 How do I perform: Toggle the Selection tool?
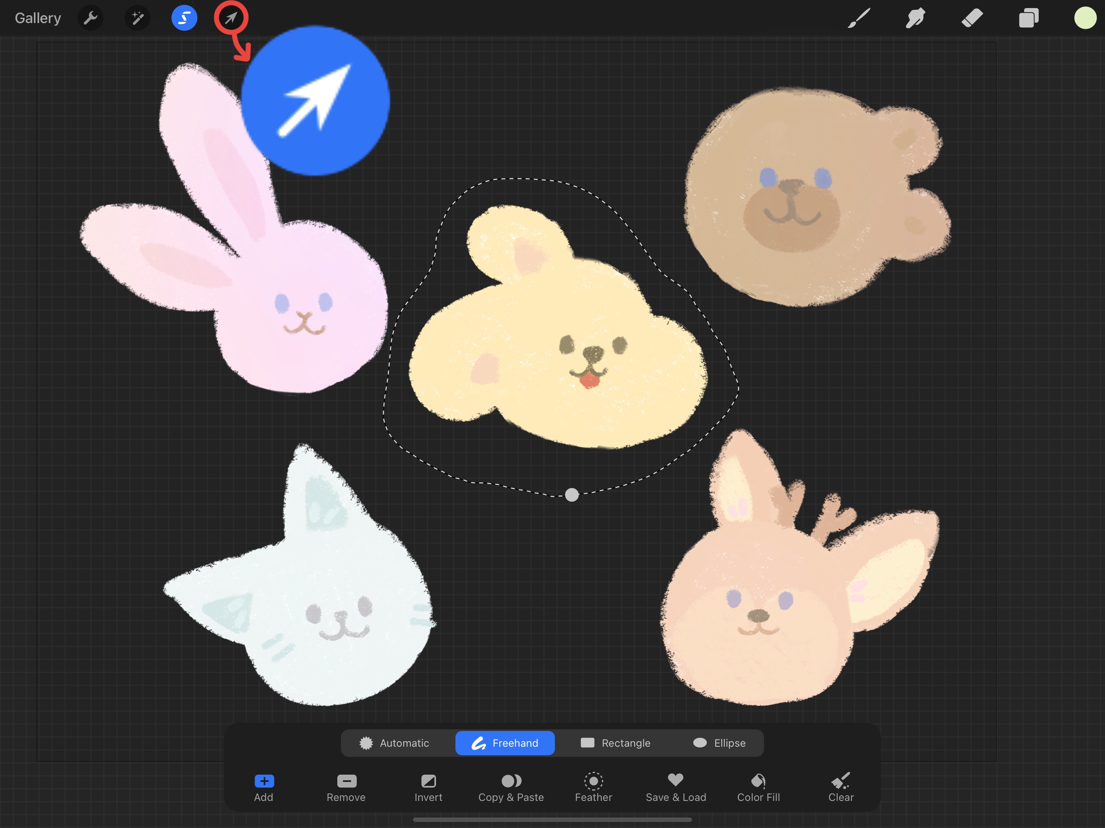[184, 19]
